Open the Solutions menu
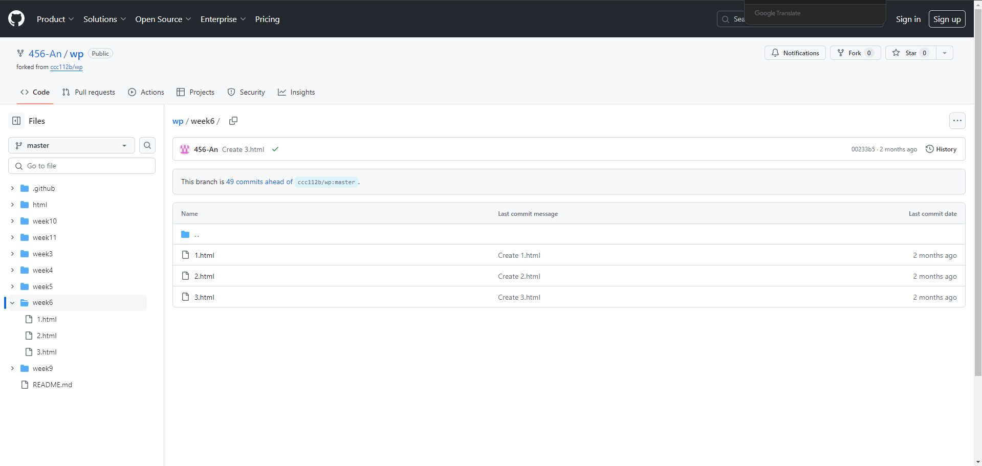Screen dimensions: 982x466 tap(104, 19)
